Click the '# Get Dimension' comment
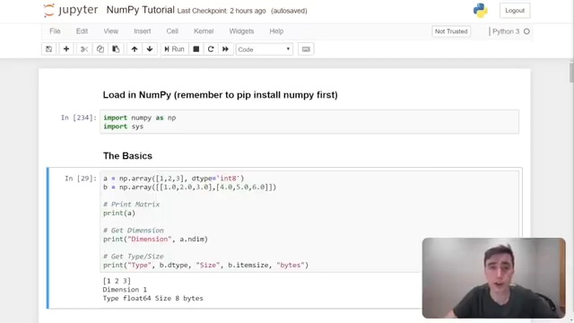574x323 pixels. click(134, 231)
